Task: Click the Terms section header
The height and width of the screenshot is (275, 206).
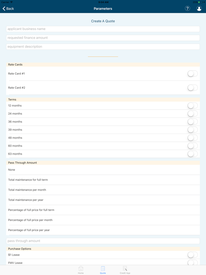Action: [x=103, y=100]
